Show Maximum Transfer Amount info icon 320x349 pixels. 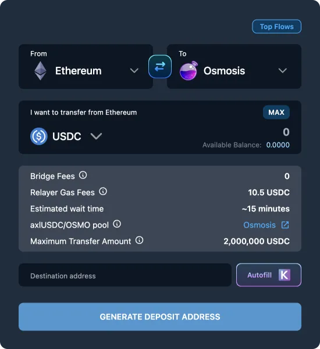point(140,240)
